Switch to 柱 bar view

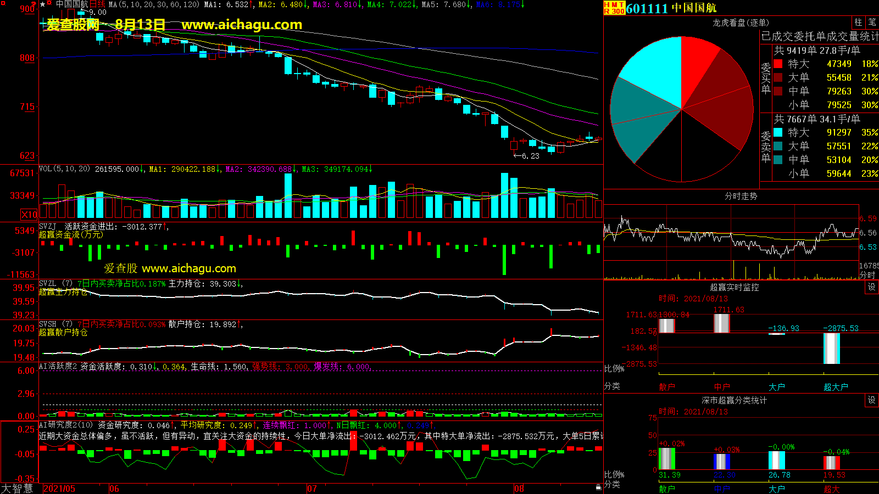point(858,23)
